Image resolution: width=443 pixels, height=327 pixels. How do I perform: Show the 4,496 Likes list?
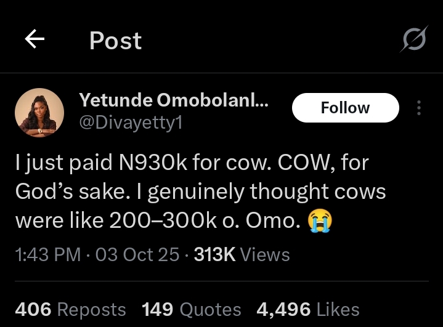(x=307, y=309)
